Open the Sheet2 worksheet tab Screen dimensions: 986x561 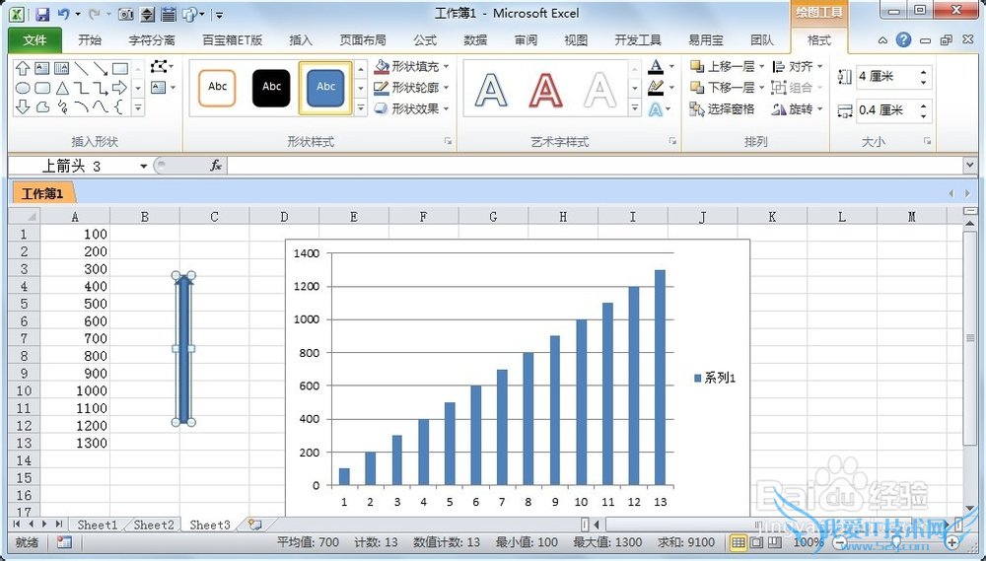point(154,525)
